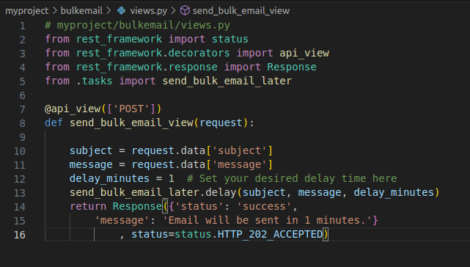
Task: Open the bulkemail breadcrumb folder
Action: [81, 11]
